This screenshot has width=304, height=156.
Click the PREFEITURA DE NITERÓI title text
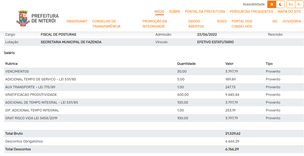tap(45, 18)
